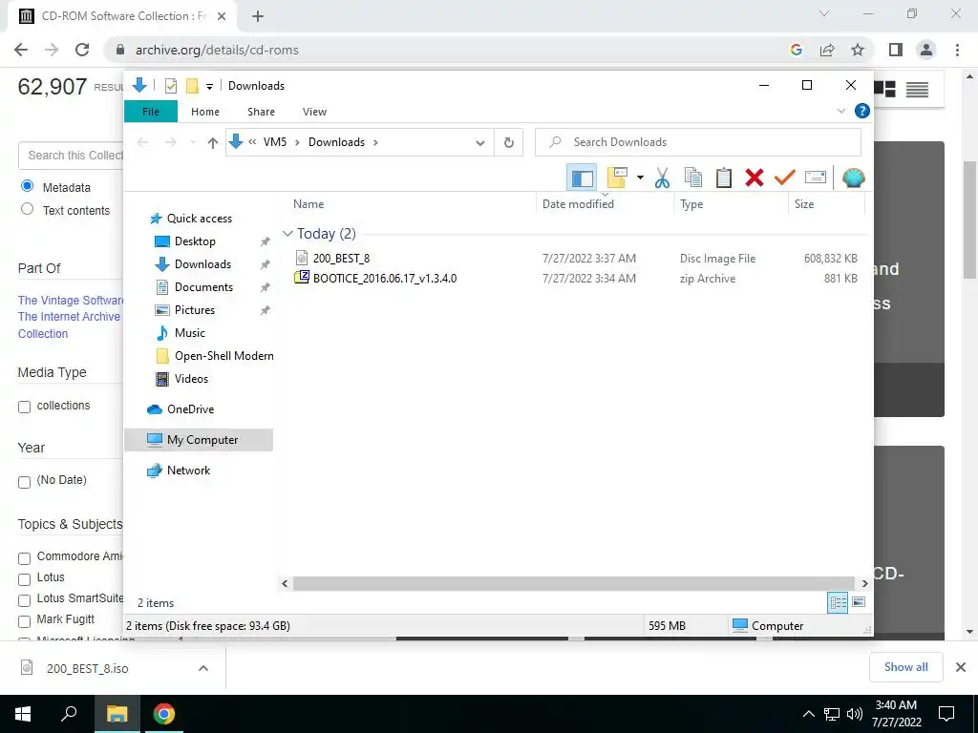The height and width of the screenshot is (733, 978).
Task: Click the preview pane toggle icon in Explorer toolbar
Action: pyautogui.click(x=582, y=178)
